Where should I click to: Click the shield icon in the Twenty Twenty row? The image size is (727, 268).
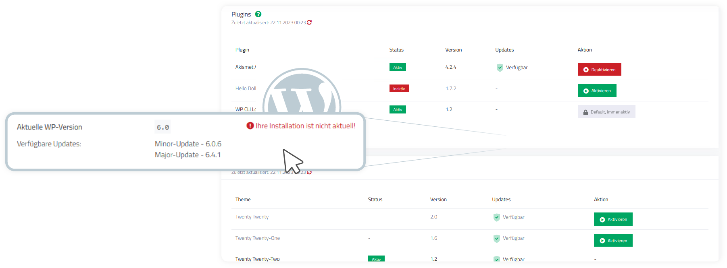point(497,217)
